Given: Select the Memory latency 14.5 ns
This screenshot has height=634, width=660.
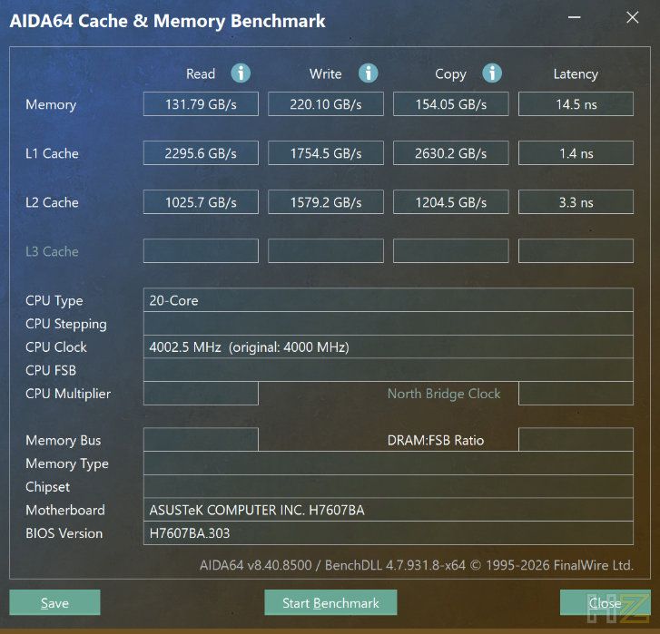Looking at the screenshot, I should point(576,103).
